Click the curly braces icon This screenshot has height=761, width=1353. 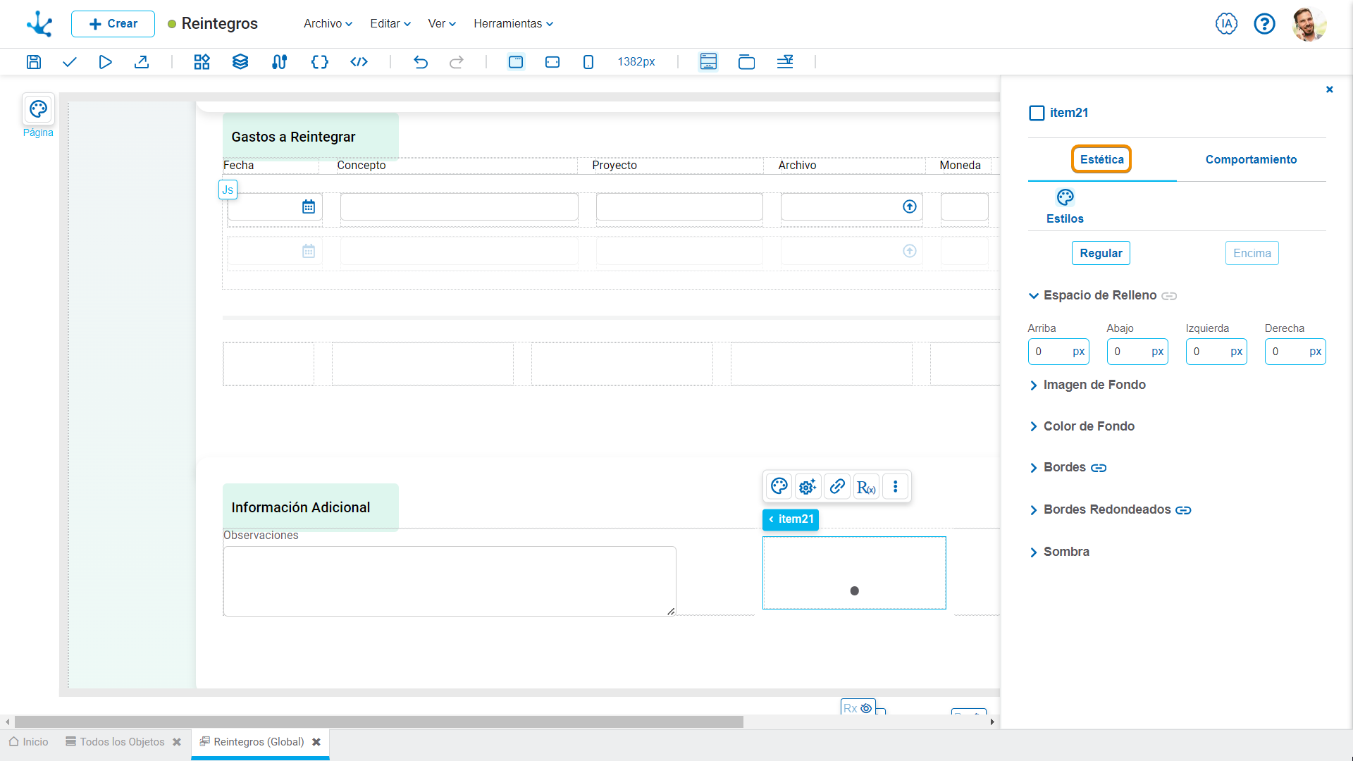tap(319, 62)
